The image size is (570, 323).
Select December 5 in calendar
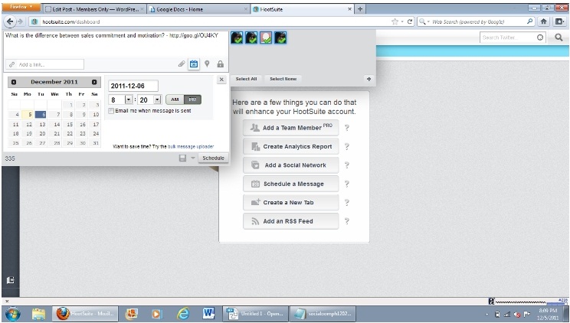coord(28,115)
